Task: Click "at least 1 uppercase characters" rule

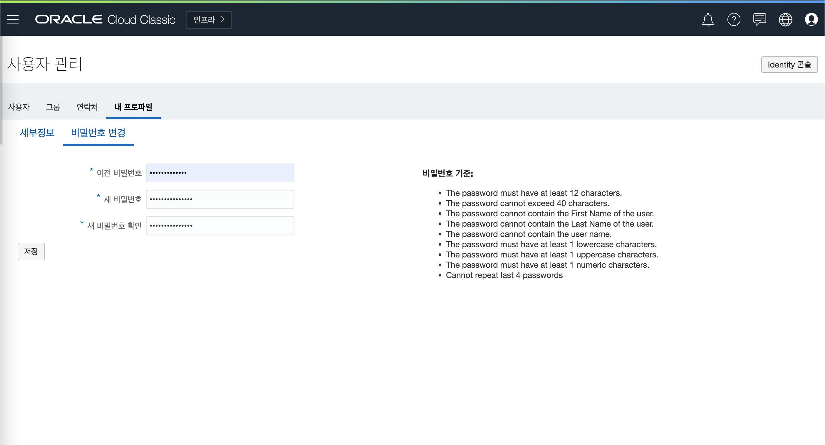Action: (552, 255)
